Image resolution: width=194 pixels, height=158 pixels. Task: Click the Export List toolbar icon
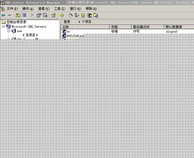pyautogui.click(x=45, y=15)
